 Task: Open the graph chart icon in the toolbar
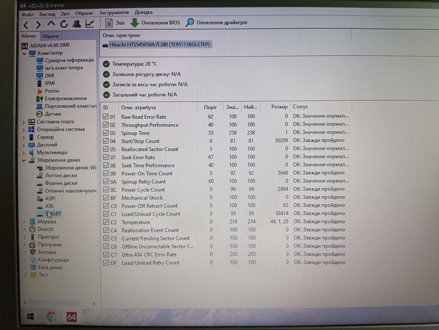point(89,24)
